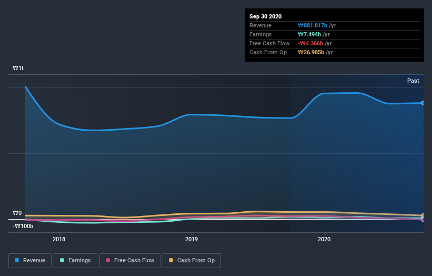Click the Cash From Op label in tooltip
Screen dimensions: 432x276
268,52
